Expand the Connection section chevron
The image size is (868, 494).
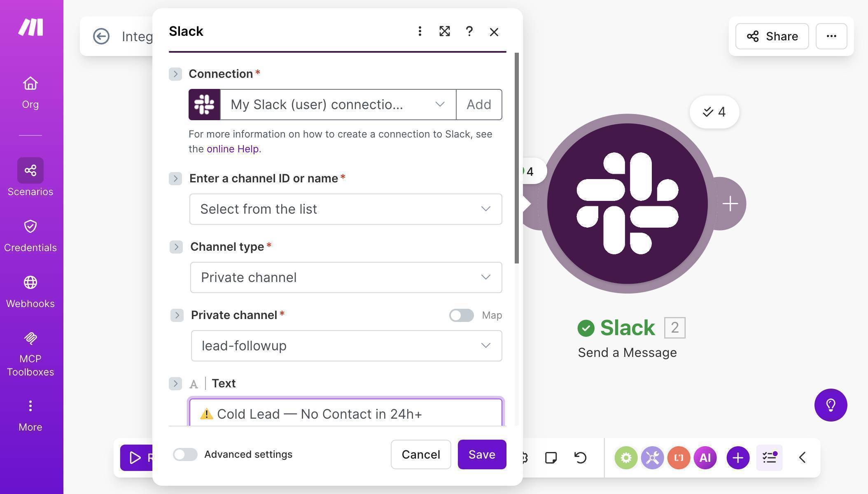coord(175,74)
